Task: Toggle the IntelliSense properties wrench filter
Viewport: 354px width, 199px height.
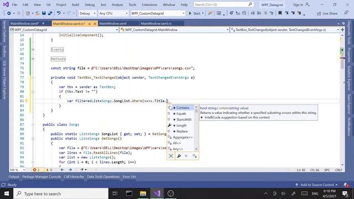Action: point(179,156)
